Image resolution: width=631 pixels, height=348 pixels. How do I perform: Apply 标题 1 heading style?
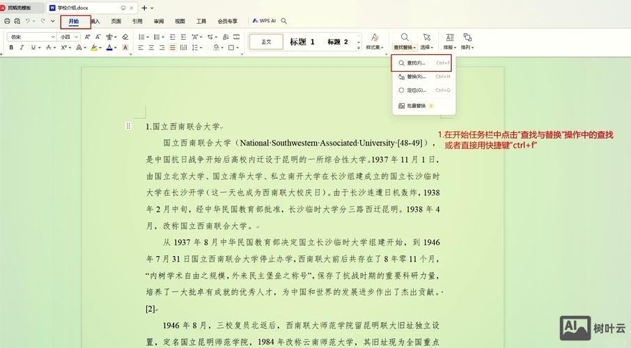(x=302, y=42)
